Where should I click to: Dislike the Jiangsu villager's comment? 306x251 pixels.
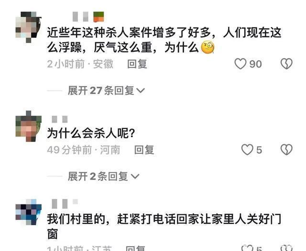tap(286, 248)
